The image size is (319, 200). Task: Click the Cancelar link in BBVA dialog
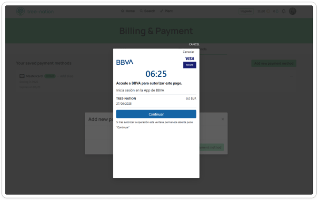point(189,52)
